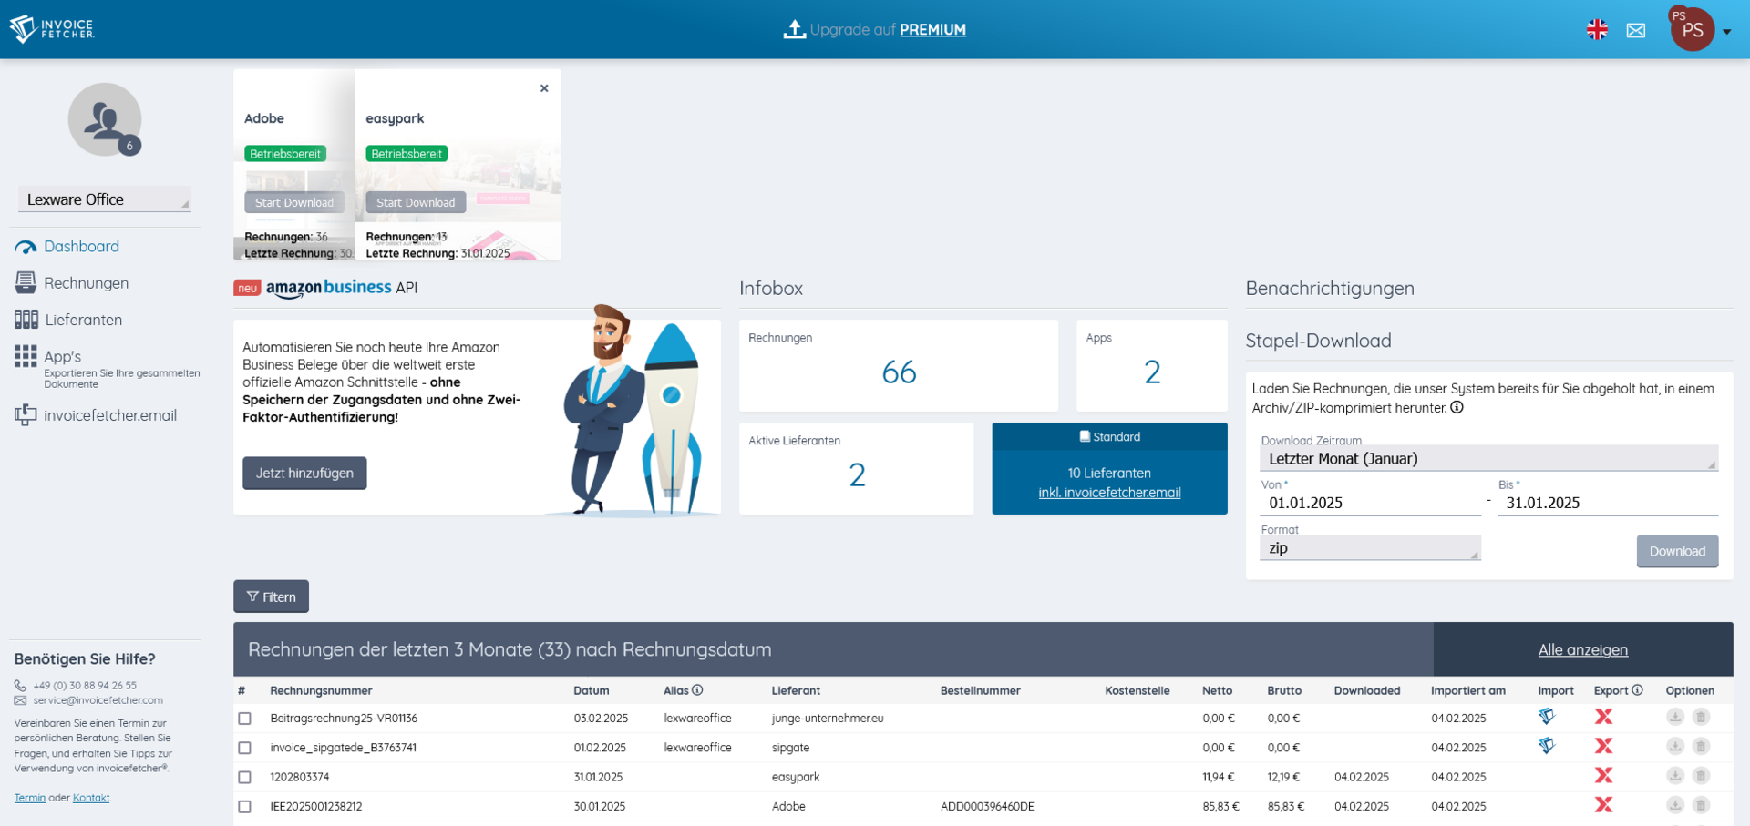Viewport: 1750px width, 826px height.
Task: Click the Von date field
Action: pyautogui.click(x=1369, y=503)
